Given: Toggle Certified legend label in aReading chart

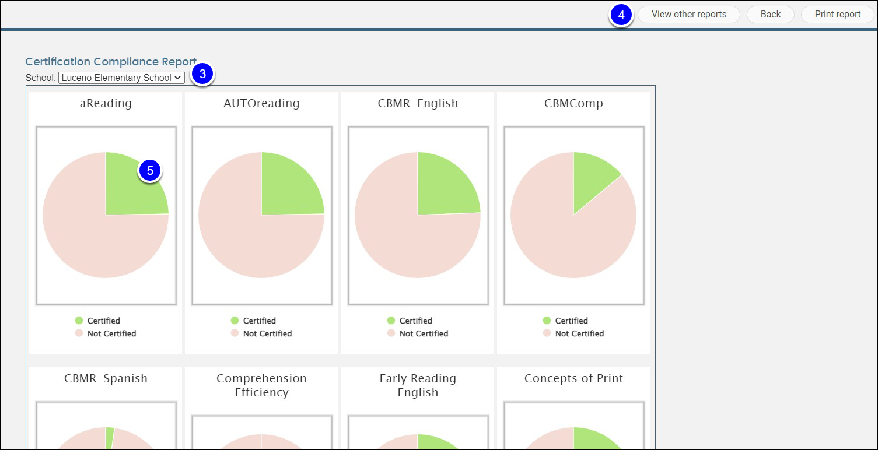Looking at the screenshot, I should click(104, 321).
